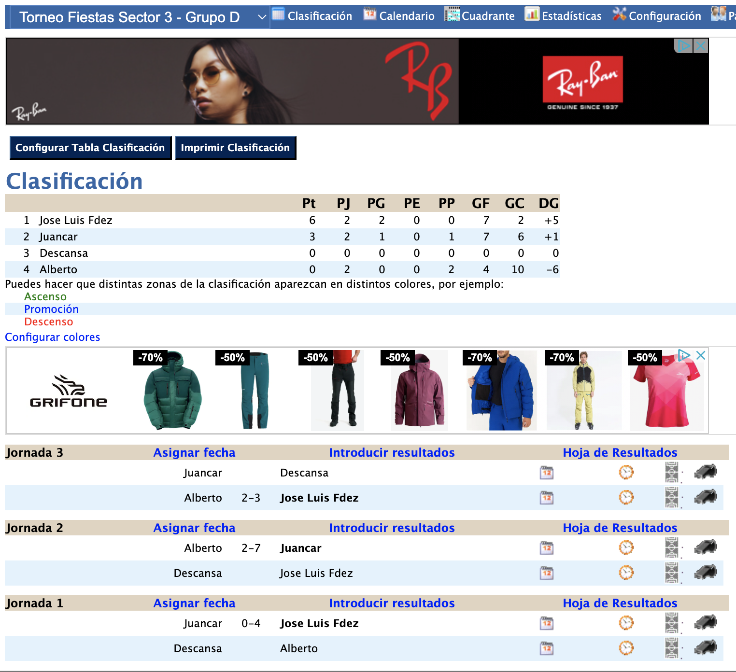736x672 pixels.
Task: Open calendar icon for Descansa vs Alberto match
Action: tap(547, 648)
